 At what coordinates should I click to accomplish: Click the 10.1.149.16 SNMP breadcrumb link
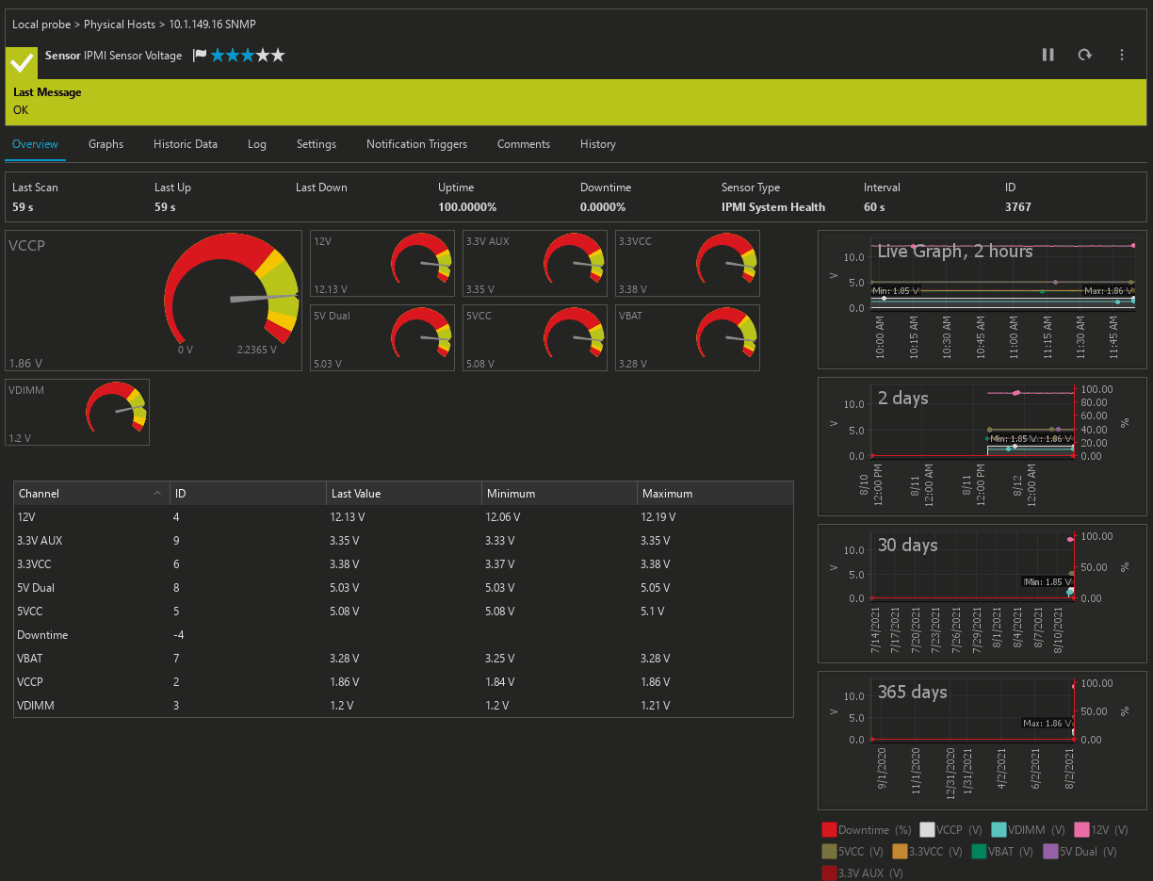pos(212,24)
